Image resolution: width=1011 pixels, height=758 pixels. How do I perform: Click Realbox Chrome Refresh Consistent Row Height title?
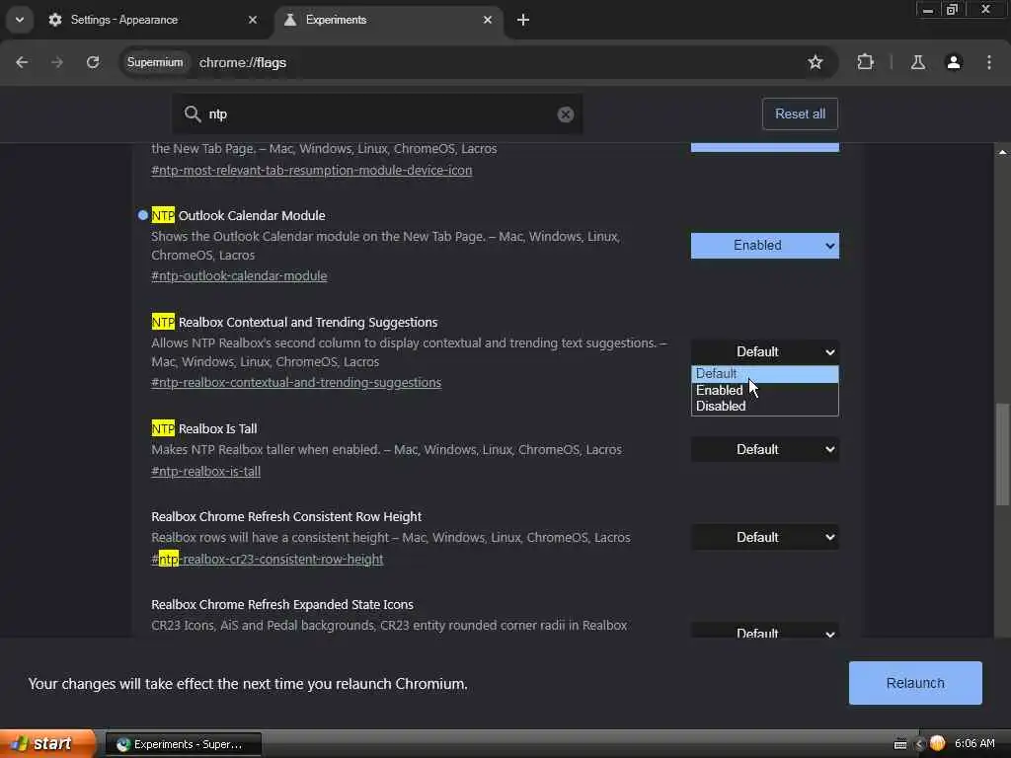pyautogui.click(x=286, y=516)
